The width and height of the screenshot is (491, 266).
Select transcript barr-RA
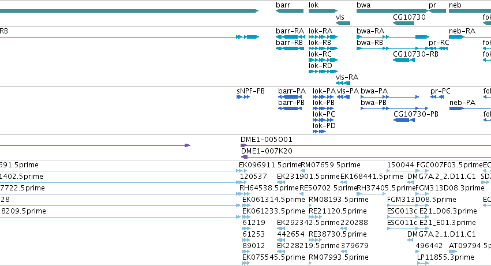(290, 37)
